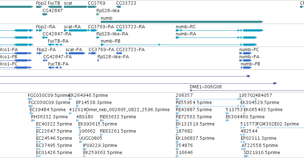Click the Fbp2 gene arrow
304x158 pixels.
39,7
